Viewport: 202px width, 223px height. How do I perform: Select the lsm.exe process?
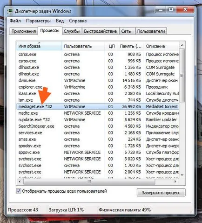coord(98,100)
